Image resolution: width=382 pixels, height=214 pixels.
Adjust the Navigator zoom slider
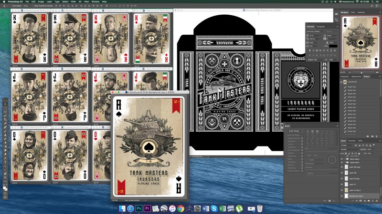[x=361, y=73]
